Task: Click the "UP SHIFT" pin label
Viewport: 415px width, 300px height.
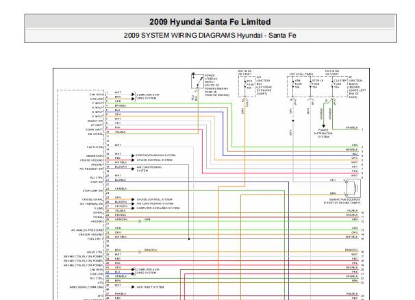Action: tap(97, 125)
